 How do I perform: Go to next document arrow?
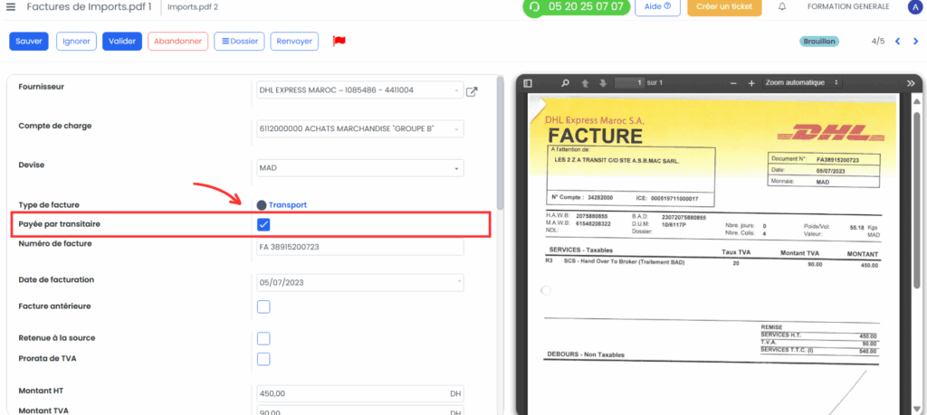click(x=913, y=42)
